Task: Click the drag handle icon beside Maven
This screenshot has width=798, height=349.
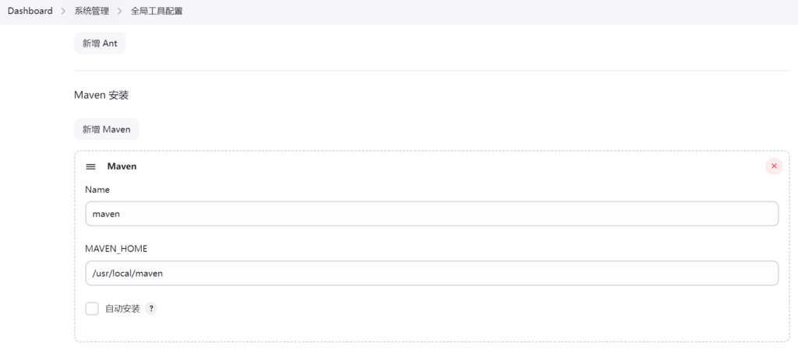Action: coord(90,166)
